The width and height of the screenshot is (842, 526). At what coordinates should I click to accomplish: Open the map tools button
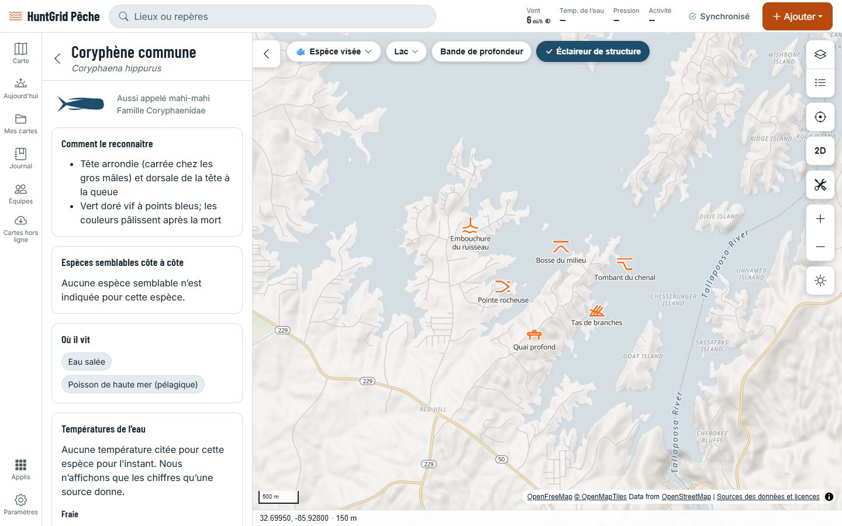tap(820, 185)
